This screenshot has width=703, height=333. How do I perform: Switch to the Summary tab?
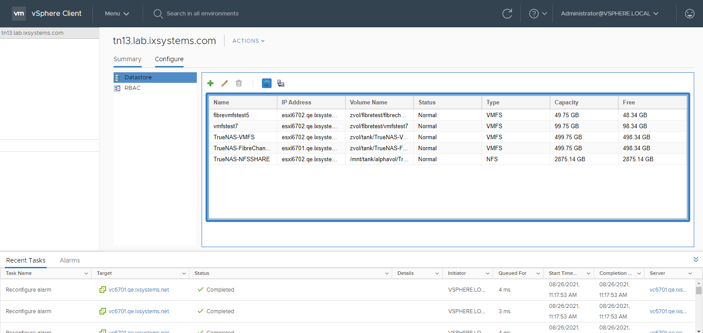(127, 59)
